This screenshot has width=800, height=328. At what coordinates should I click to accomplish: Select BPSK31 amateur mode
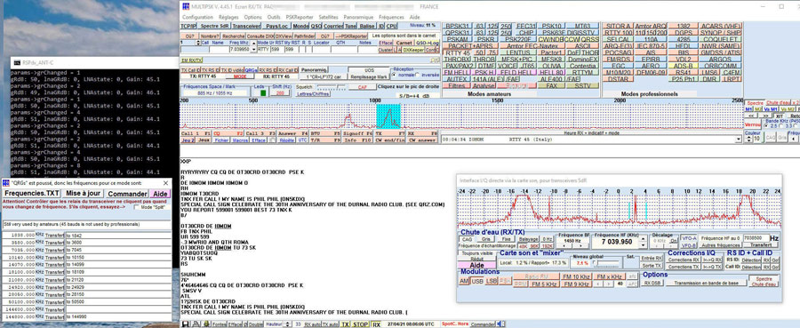point(457,26)
